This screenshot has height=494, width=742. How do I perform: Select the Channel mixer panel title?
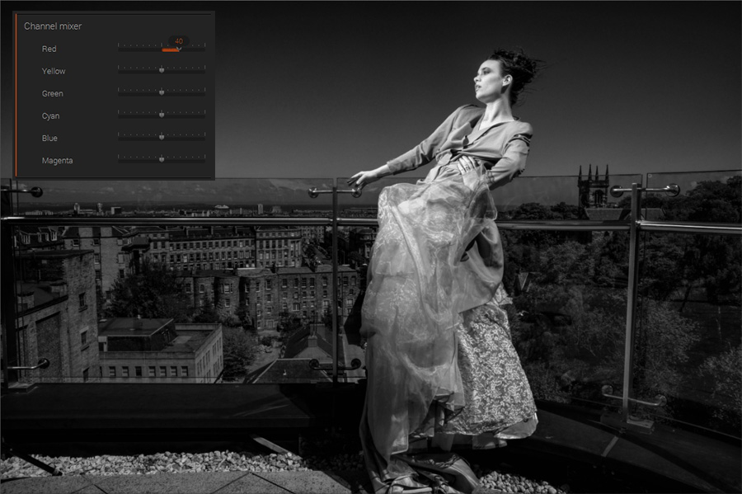click(x=53, y=26)
